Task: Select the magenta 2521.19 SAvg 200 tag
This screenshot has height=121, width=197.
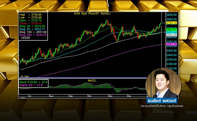Action: 172,44
